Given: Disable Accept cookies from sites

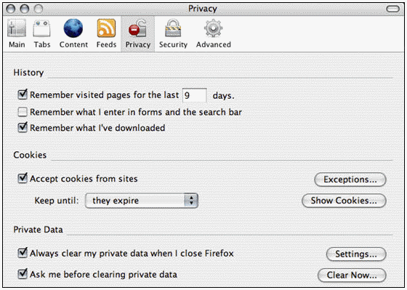Looking at the screenshot, I should tap(23, 178).
